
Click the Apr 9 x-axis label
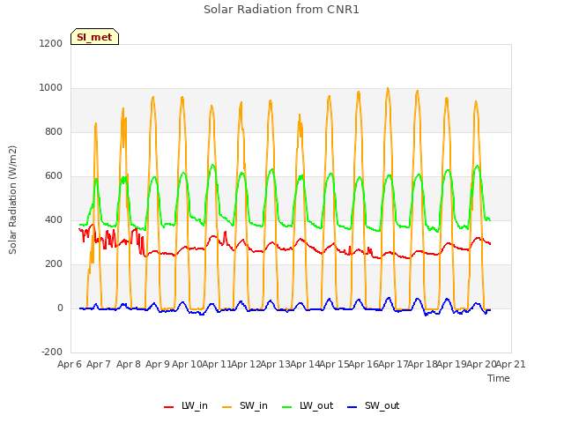[x=158, y=364]
